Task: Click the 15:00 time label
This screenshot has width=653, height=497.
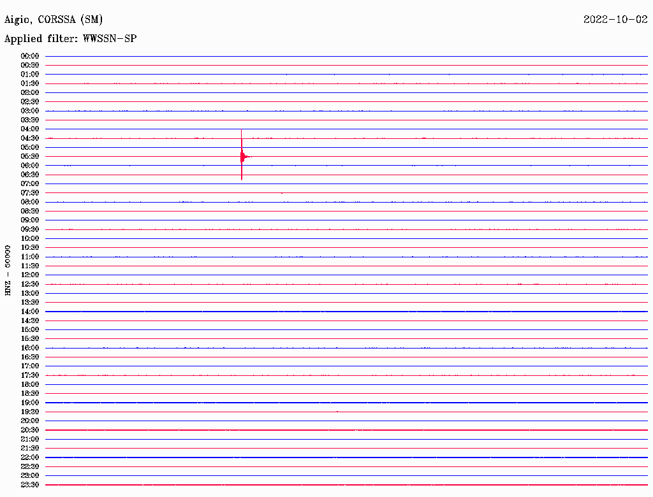Action: point(30,329)
